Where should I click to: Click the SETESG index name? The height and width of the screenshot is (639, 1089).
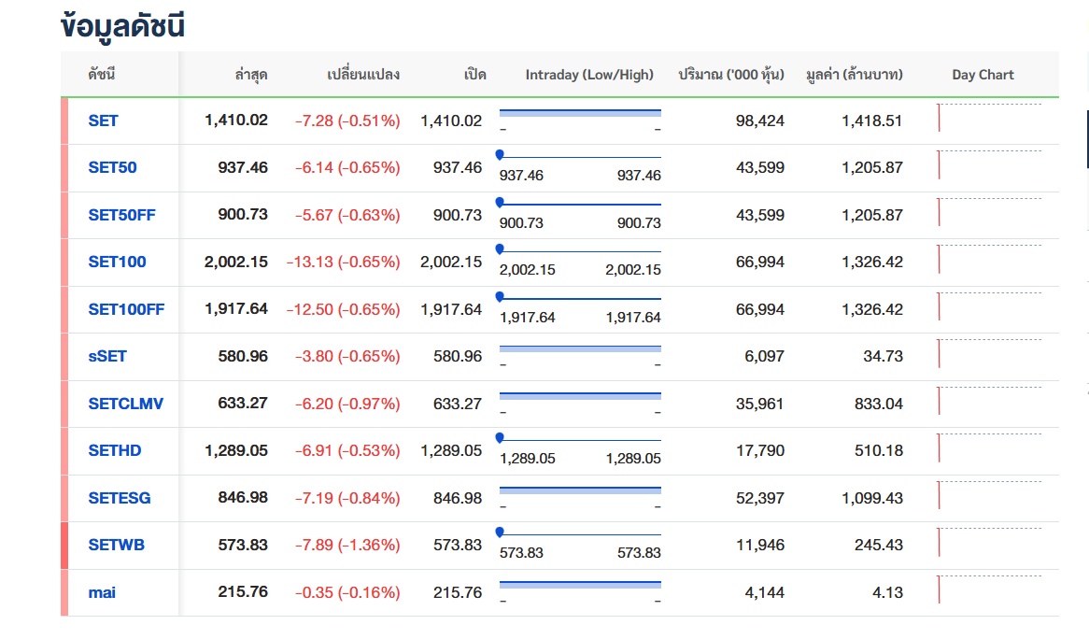click(120, 498)
